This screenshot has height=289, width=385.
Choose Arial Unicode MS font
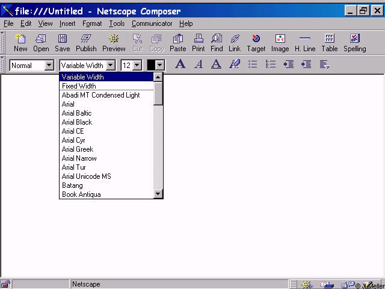tap(106, 176)
